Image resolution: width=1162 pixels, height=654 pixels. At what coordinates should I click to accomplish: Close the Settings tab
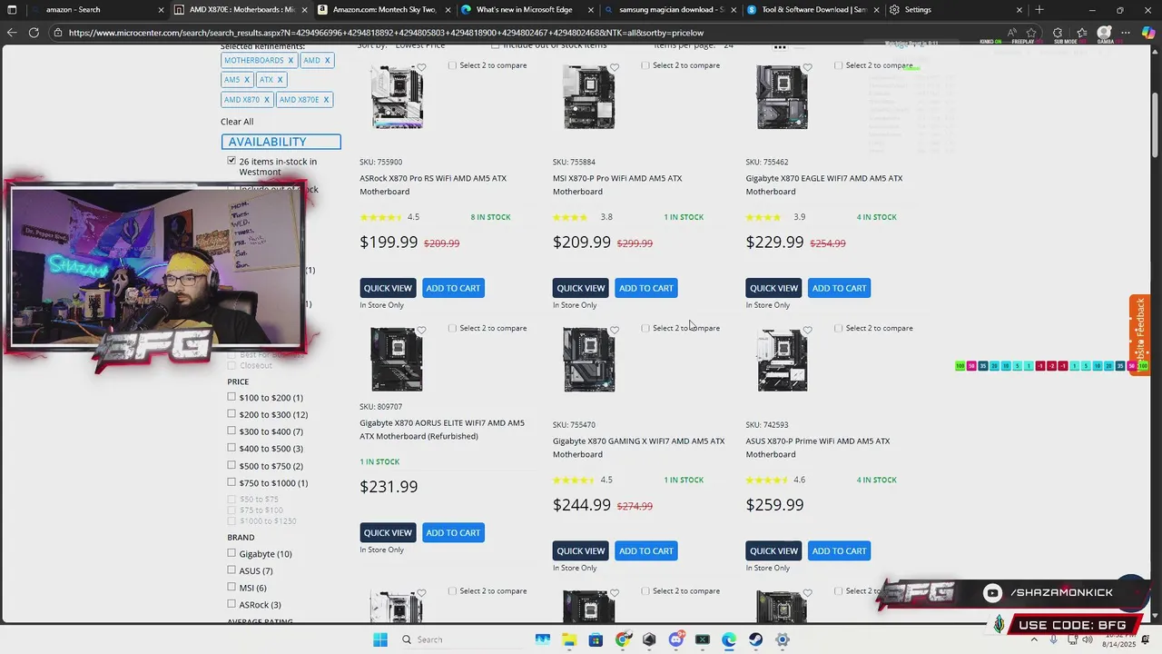[x=1019, y=10]
